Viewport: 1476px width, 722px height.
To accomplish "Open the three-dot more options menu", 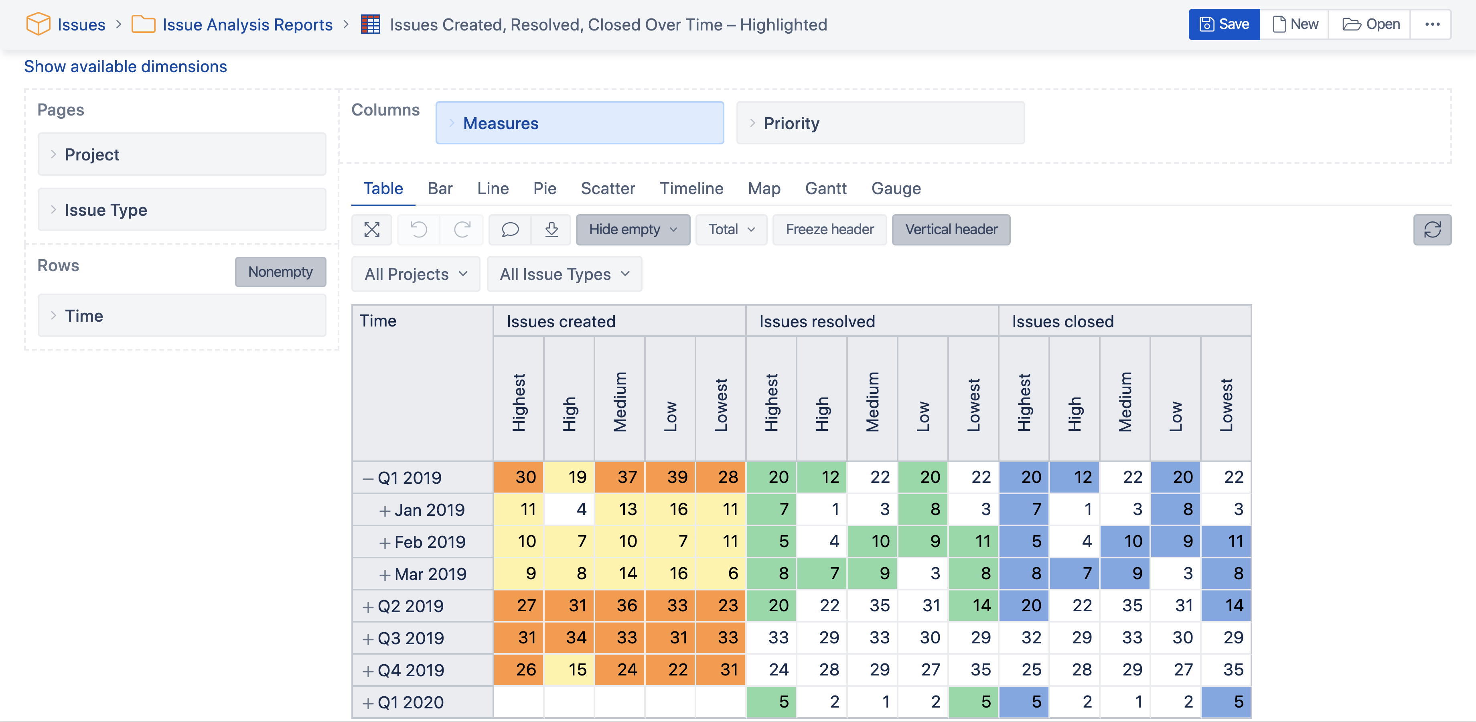I will pos(1432,24).
